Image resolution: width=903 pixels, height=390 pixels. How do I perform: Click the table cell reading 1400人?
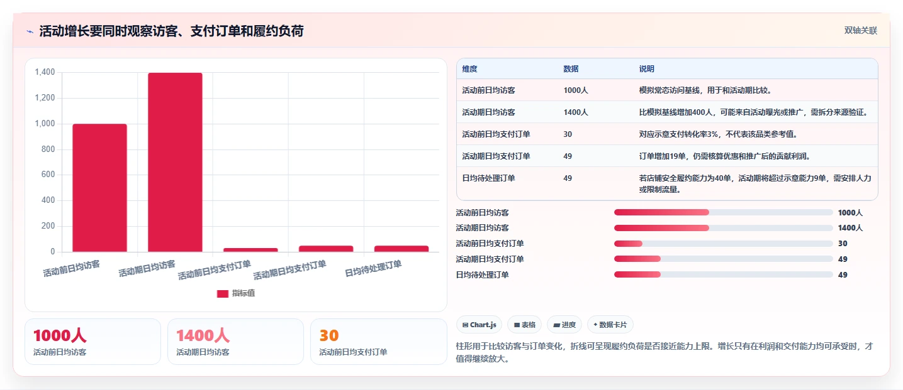pos(576,112)
